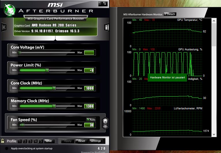Image resolution: width=221 pixels, height=153 pixels.
Task: Select profile slot 3
Action: (x=30, y=141)
